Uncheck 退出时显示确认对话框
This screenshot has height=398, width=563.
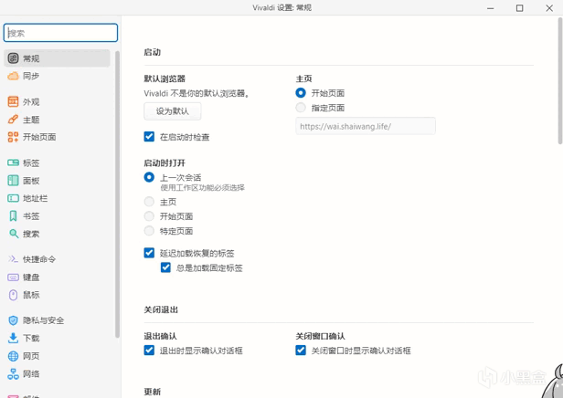[x=149, y=351]
